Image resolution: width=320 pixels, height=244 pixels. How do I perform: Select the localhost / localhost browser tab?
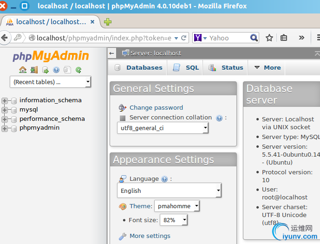[x=51, y=22]
